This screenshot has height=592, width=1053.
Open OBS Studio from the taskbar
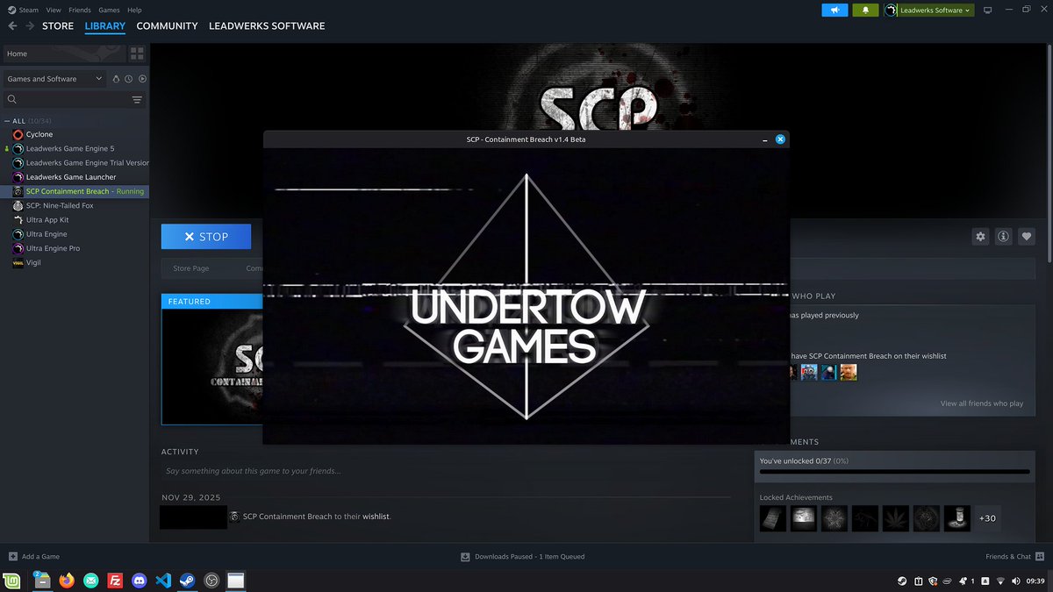coord(211,580)
